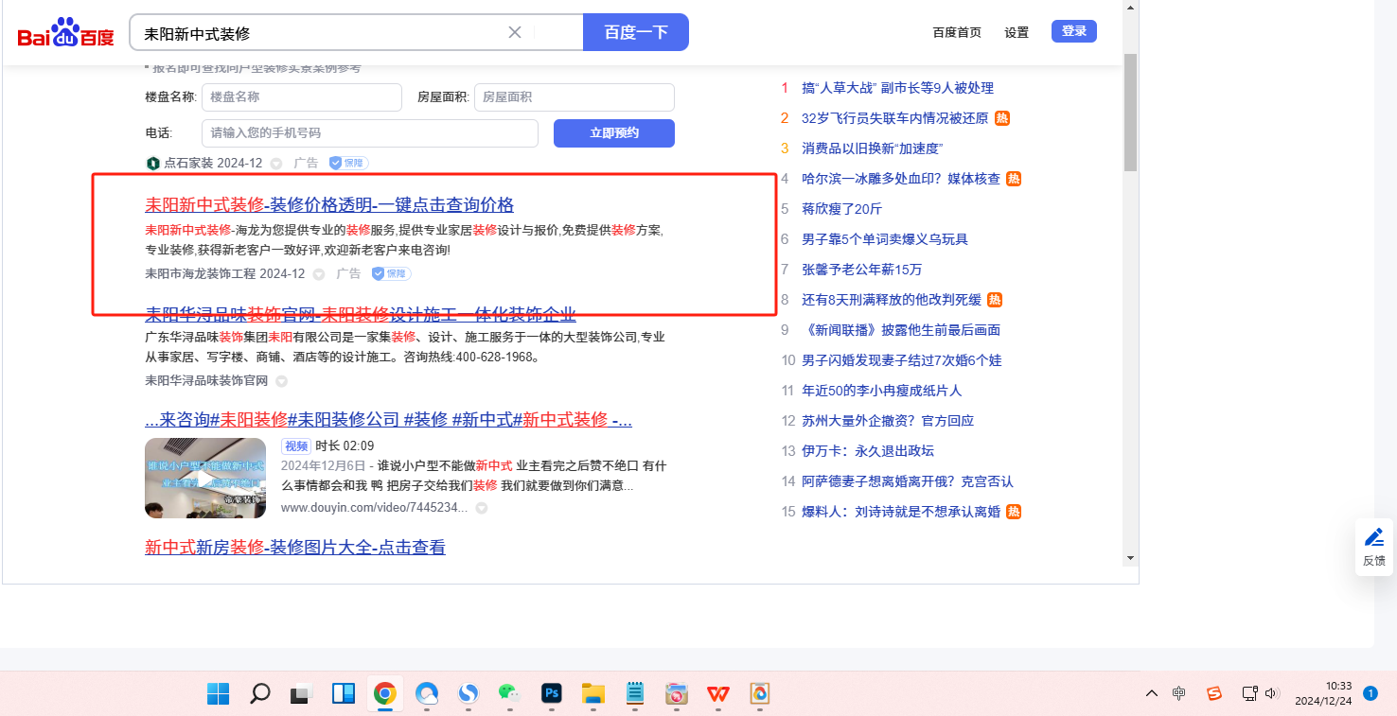Click the Sogou input method tray icon

(1214, 693)
